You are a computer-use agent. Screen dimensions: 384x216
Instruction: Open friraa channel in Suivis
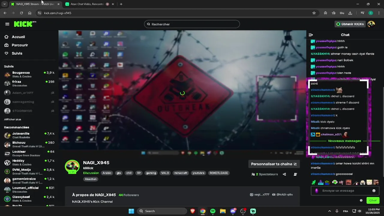coord(29,83)
